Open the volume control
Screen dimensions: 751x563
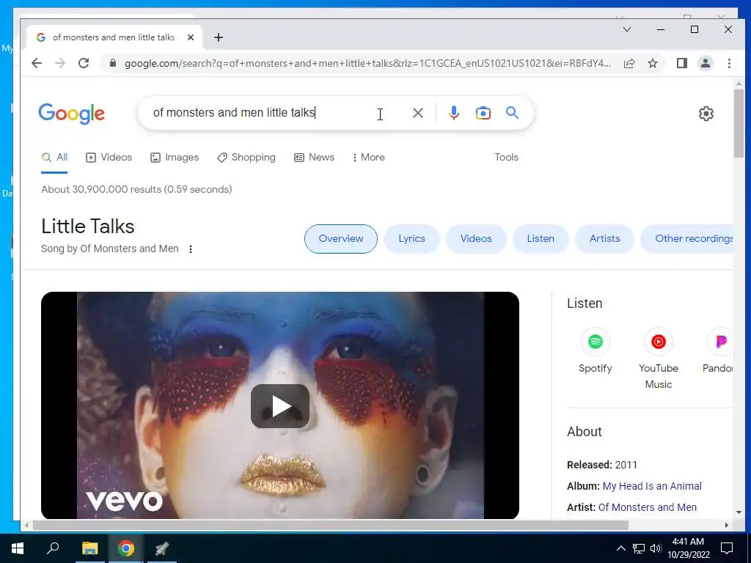click(656, 548)
